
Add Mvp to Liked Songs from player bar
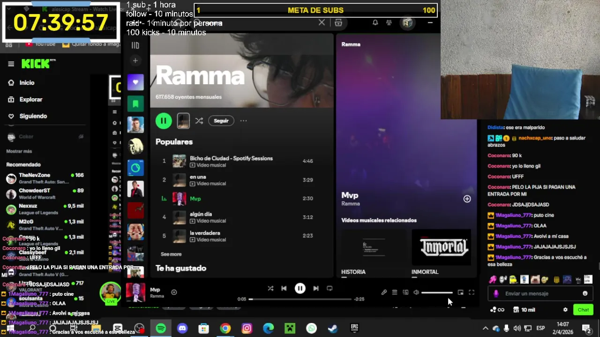pos(174,292)
